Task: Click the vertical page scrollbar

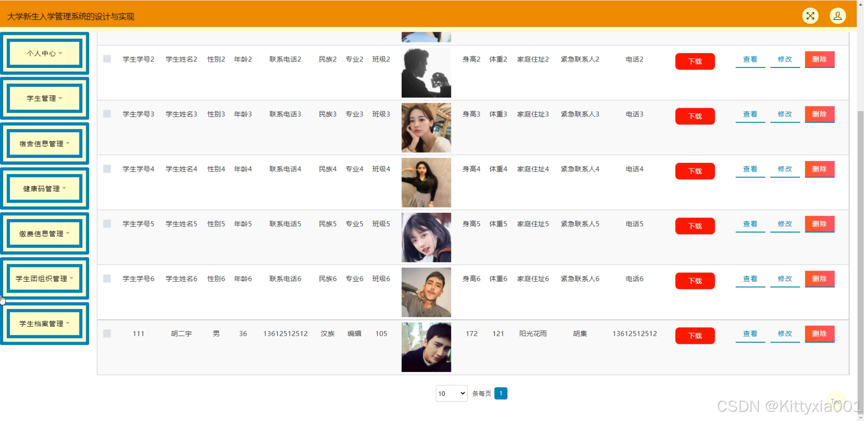Action: (x=860, y=229)
